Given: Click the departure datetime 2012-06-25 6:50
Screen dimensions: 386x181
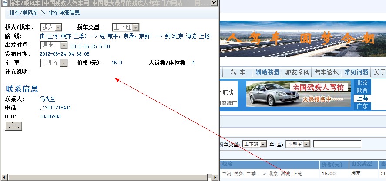Looking at the screenshot, I should coord(90,46).
